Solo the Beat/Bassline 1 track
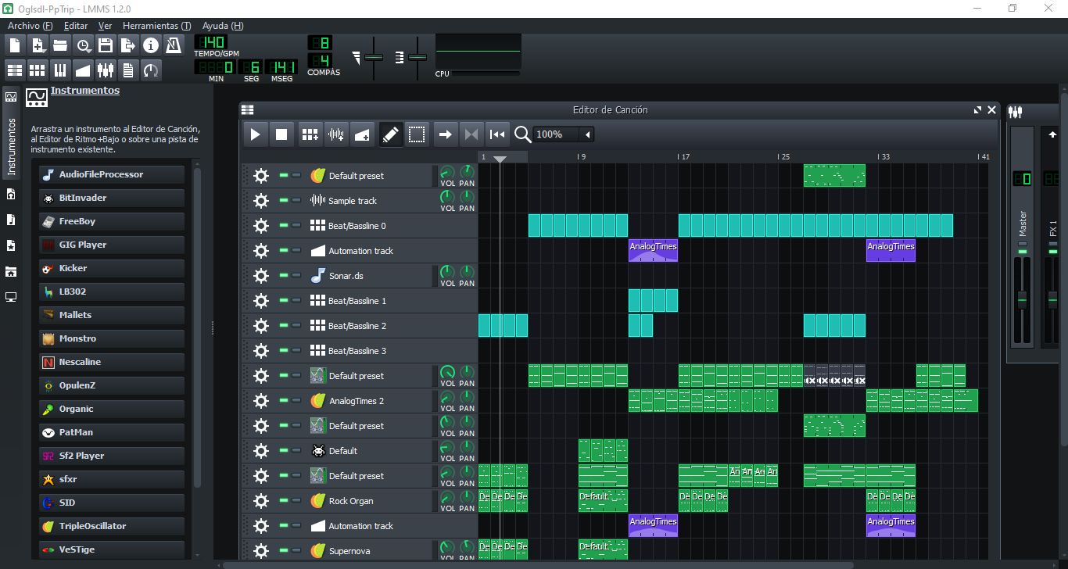1068x569 pixels. [x=296, y=301]
